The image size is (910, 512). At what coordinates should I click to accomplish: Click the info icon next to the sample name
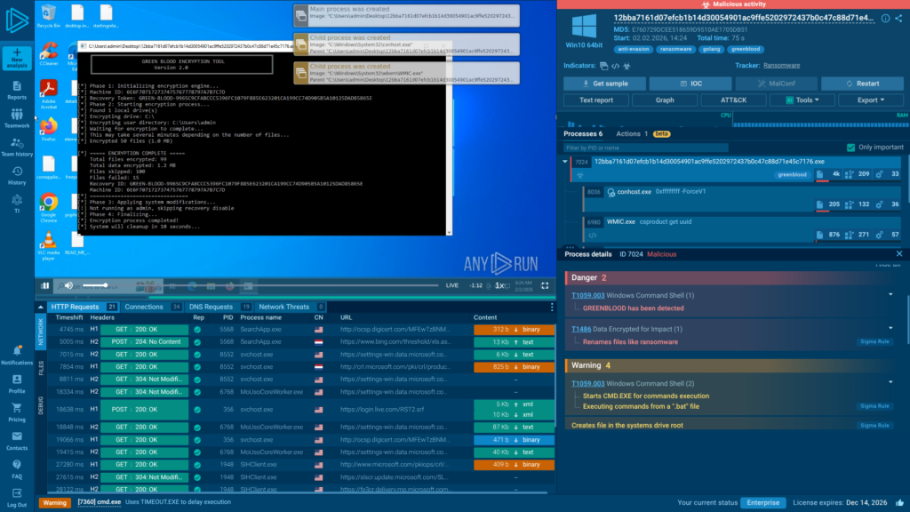click(885, 18)
